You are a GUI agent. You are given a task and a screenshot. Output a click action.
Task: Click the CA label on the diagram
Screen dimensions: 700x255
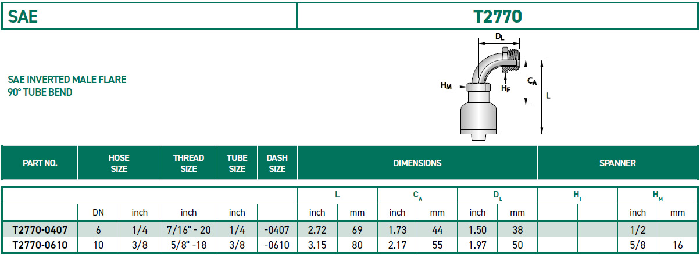coord(531,82)
